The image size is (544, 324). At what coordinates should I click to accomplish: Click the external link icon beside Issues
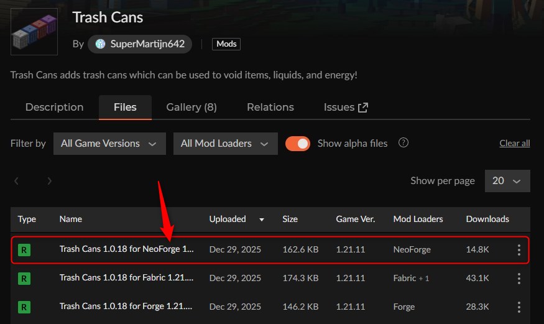click(363, 108)
